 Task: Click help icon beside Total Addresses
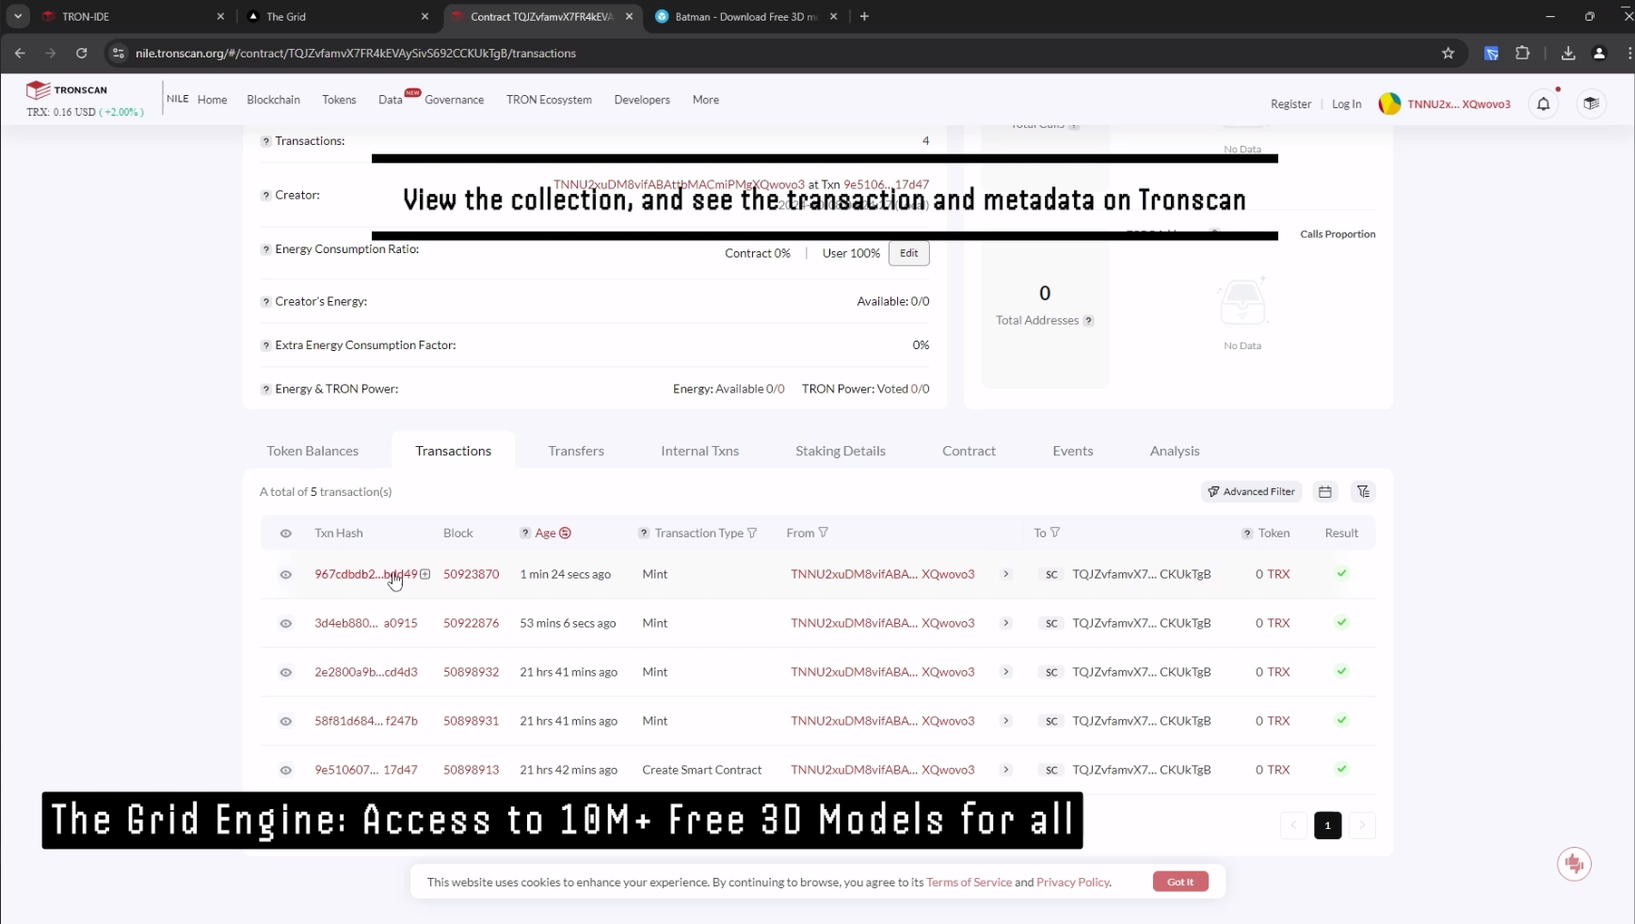click(x=1088, y=321)
